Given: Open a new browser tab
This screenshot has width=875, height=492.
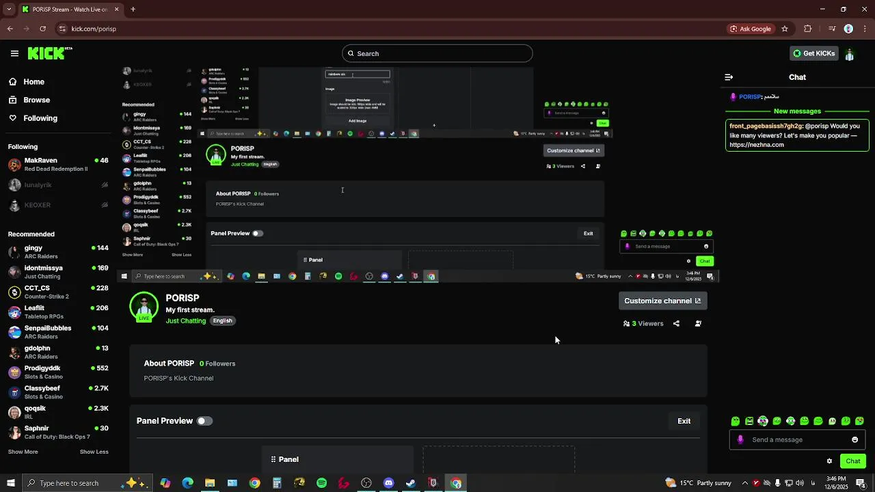Looking at the screenshot, I should (x=133, y=10).
